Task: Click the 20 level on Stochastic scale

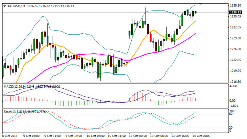Action: click(x=231, y=128)
